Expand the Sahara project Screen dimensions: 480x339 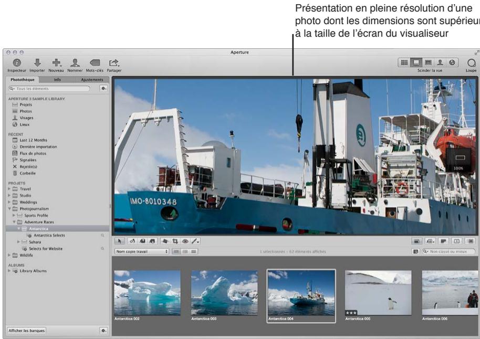(x=18, y=242)
